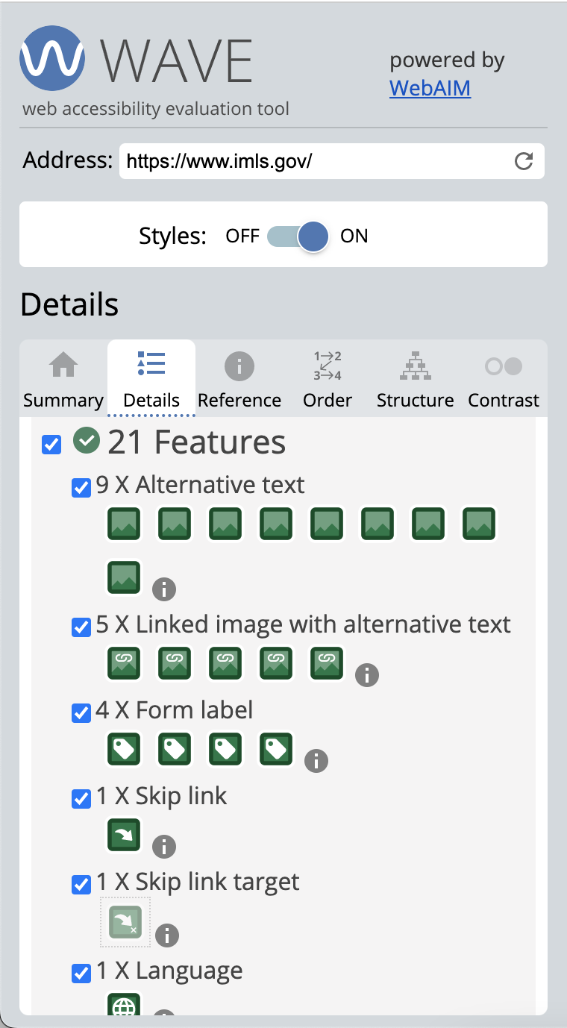Screen dimensions: 567x1028
Task: Select the first Alternative text feature icon
Action: tap(123, 524)
